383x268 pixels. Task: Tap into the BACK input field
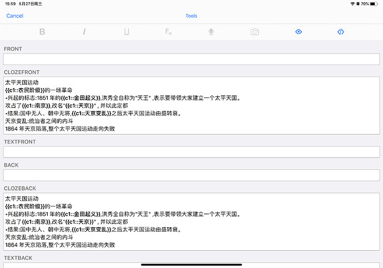191,176
